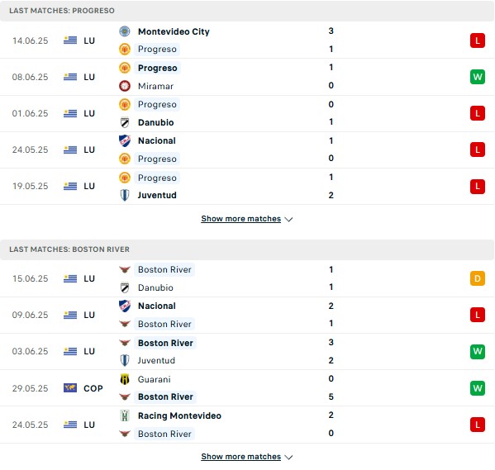Click the orange D badge for Boston River vs Danubio
The width and height of the screenshot is (495, 470).
(478, 278)
